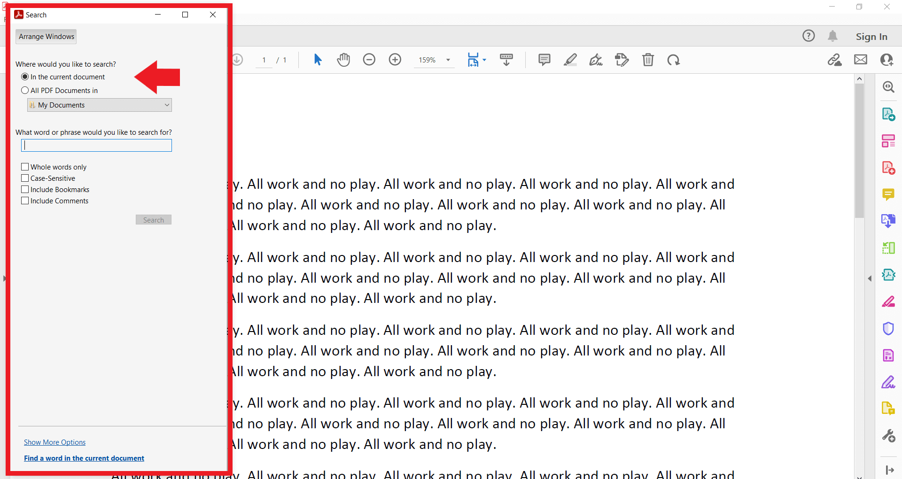Click the search phrase text field
The image size is (902, 479).
pos(97,146)
